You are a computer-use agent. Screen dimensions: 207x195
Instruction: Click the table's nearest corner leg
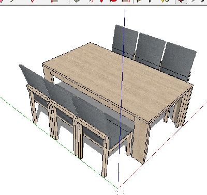click(141, 140)
